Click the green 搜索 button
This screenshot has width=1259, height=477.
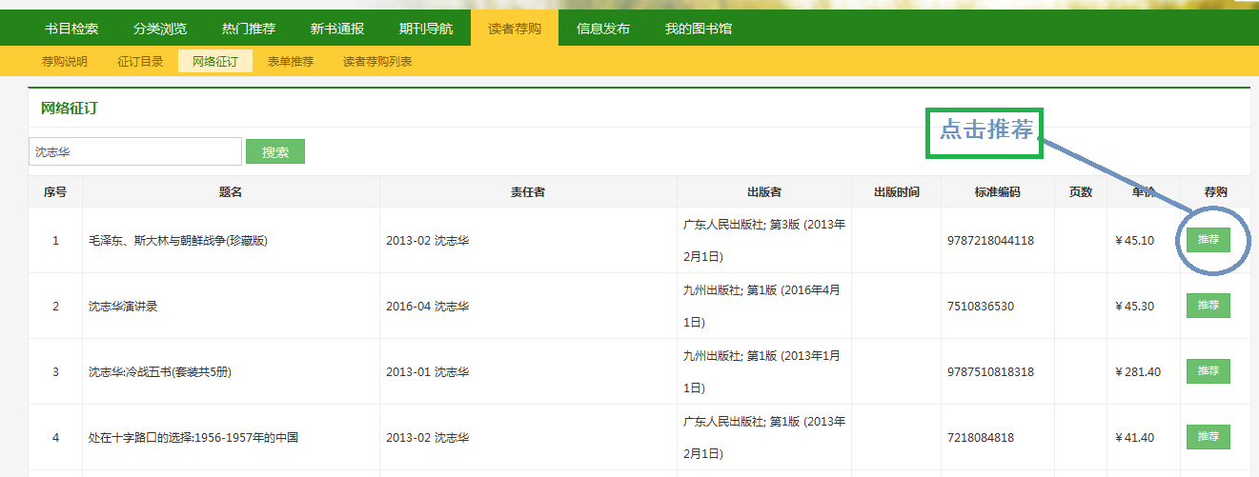[x=275, y=151]
